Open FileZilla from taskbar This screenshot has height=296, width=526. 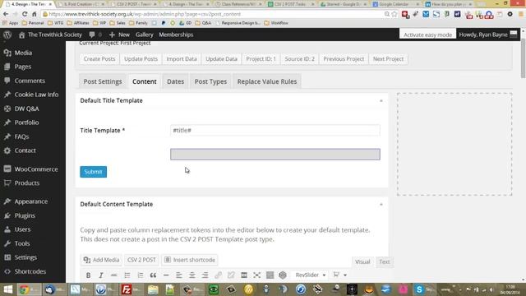coord(126,289)
